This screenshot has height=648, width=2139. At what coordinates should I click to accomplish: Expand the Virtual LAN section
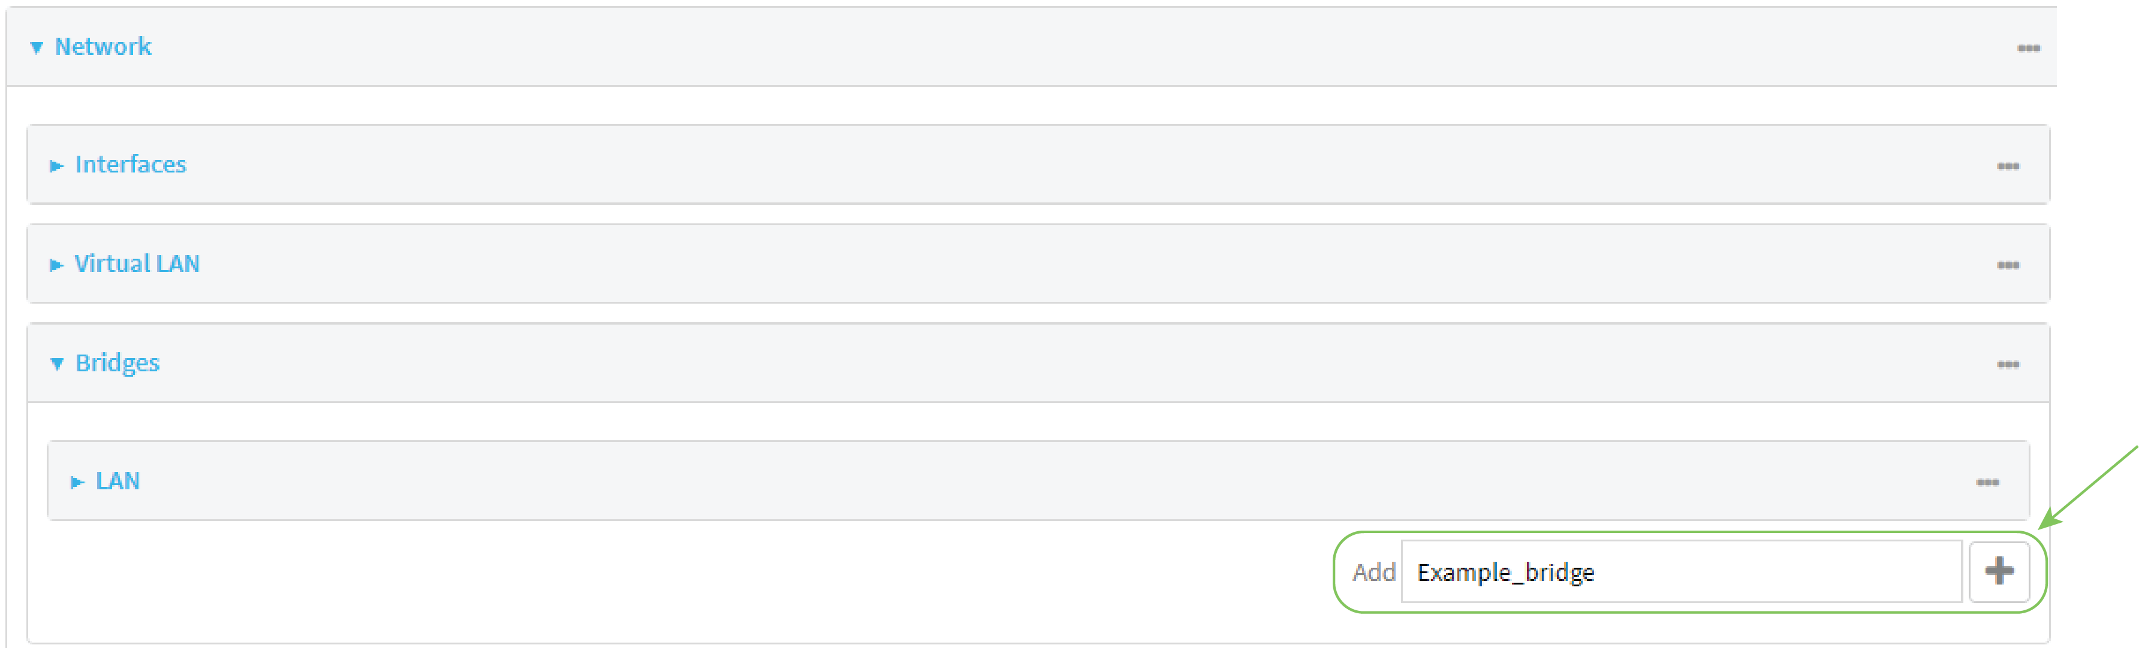[x=56, y=264]
